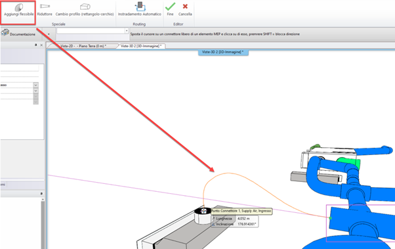Confirm with the green Fine checkmark
Viewport: 395px width, 249px height.
(171, 10)
